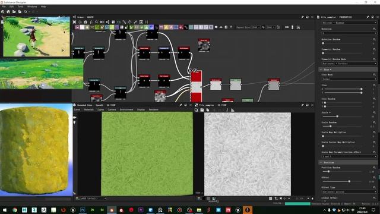Image resolution: width=380 pixels, height=214 pixels.
Task: Open the Materials menu in 3D view
Action: point(88,109)
